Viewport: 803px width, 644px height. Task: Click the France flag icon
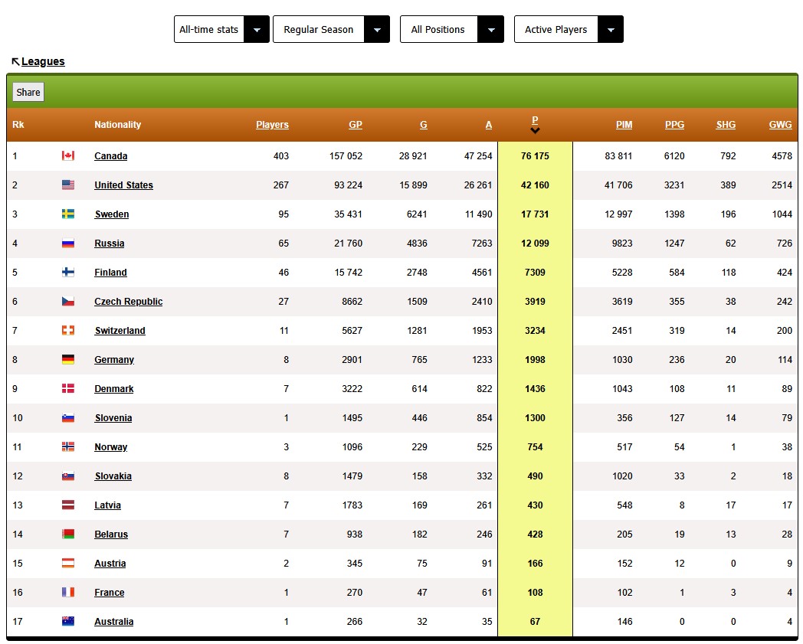(x=68, y=592)
